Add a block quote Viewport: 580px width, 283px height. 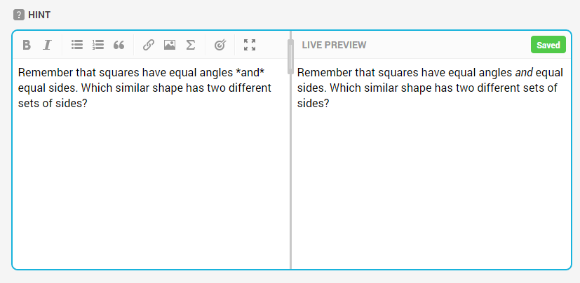(x=119, y=45)
